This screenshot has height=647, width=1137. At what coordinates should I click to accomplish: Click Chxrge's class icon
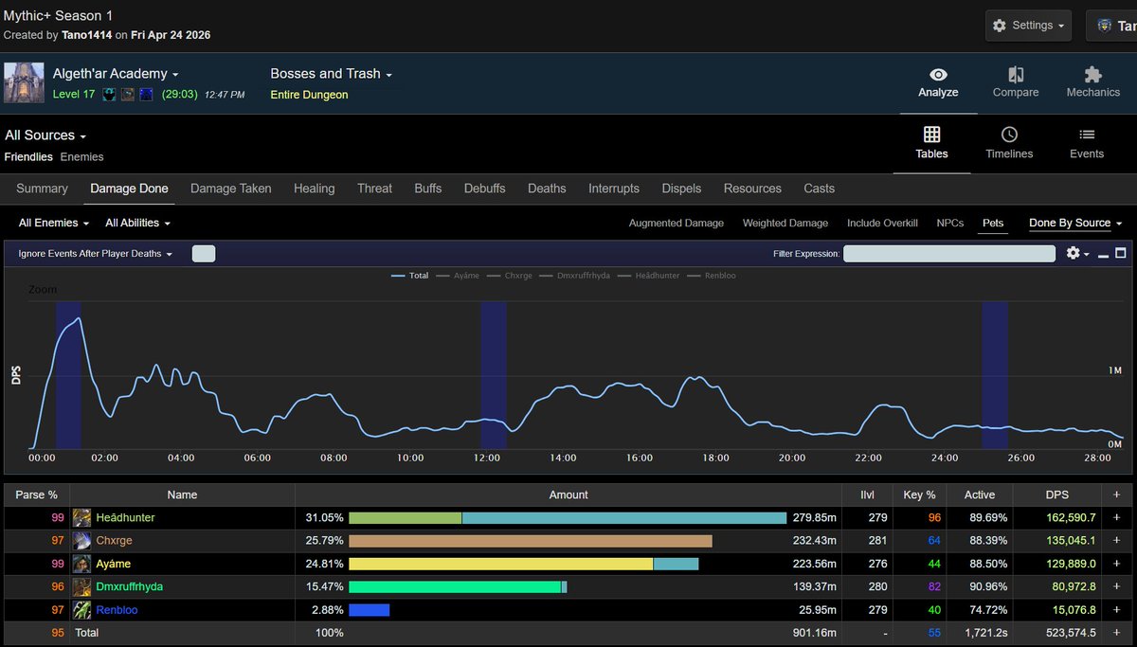click(x=82, y=541)
